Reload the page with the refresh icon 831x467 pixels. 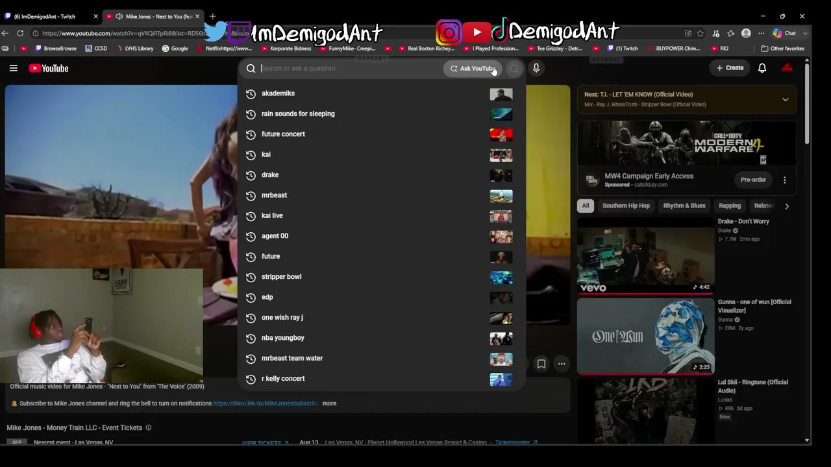click(20, 33)
